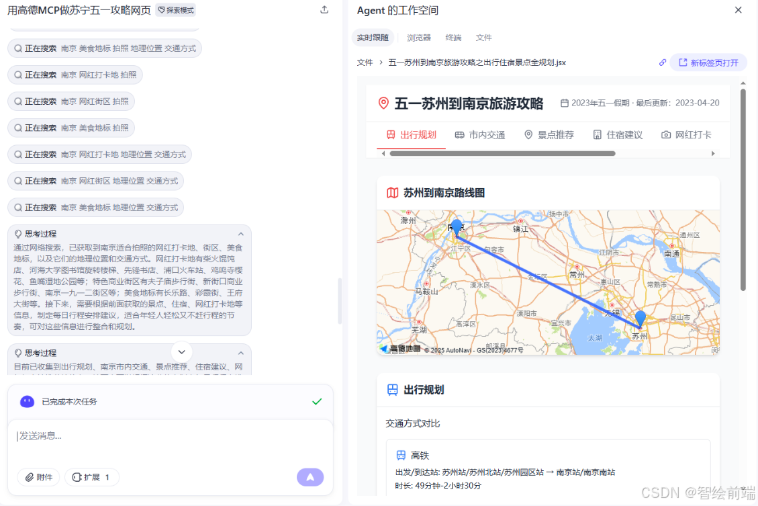Click search chip 南京 网红打卡地 拍照
Image resolution: width=758 pixels, height=506 pixels.
point(75,75)
